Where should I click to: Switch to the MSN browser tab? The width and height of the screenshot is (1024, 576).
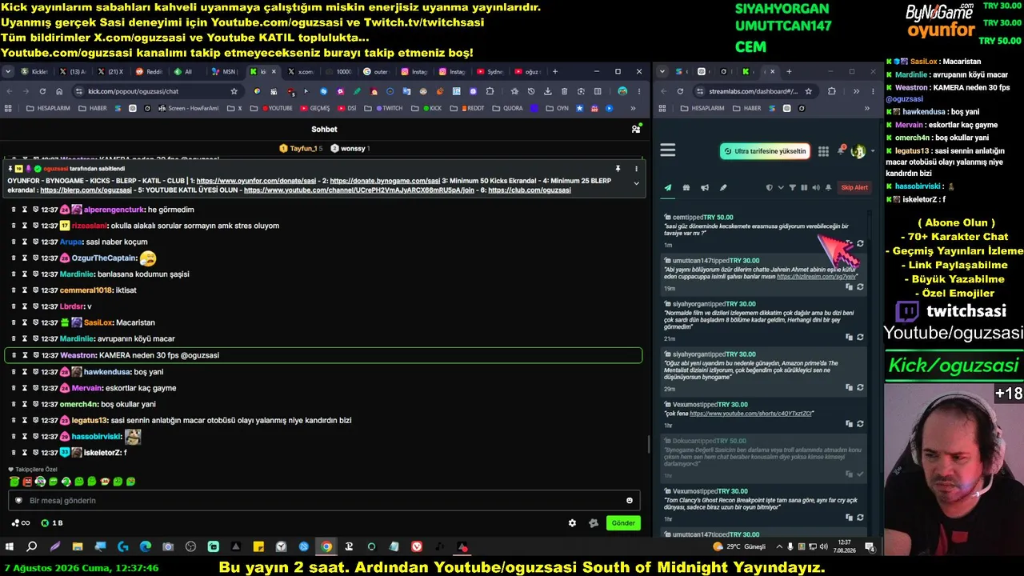(225, 72)
